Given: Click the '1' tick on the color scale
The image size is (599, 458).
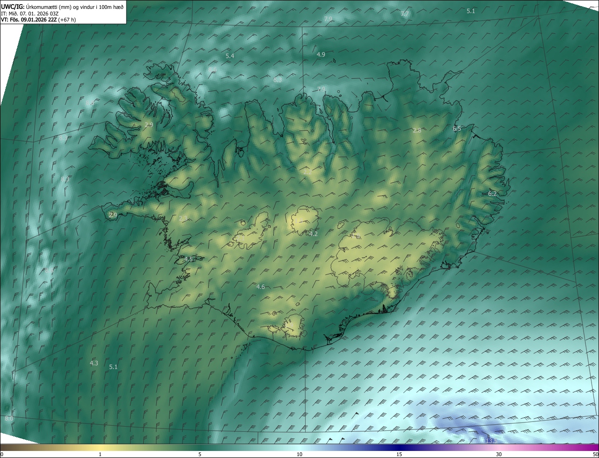Looking at the screenshot, I should pos(100,455).
